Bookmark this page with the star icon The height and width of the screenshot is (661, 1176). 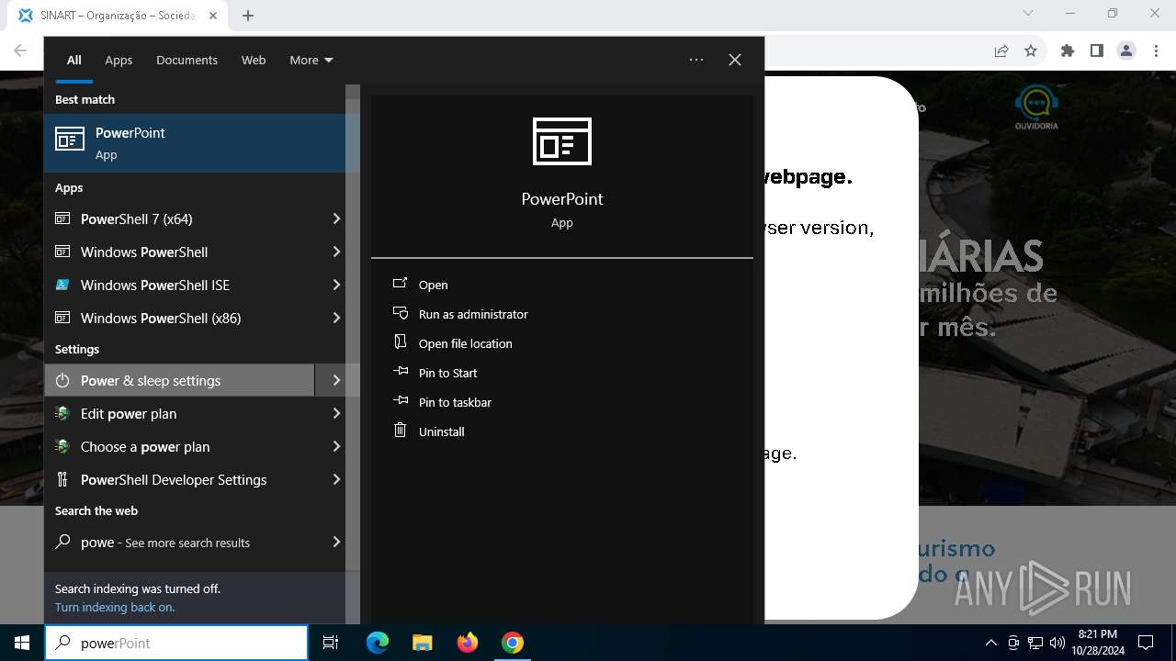[x=1031, y=51]
